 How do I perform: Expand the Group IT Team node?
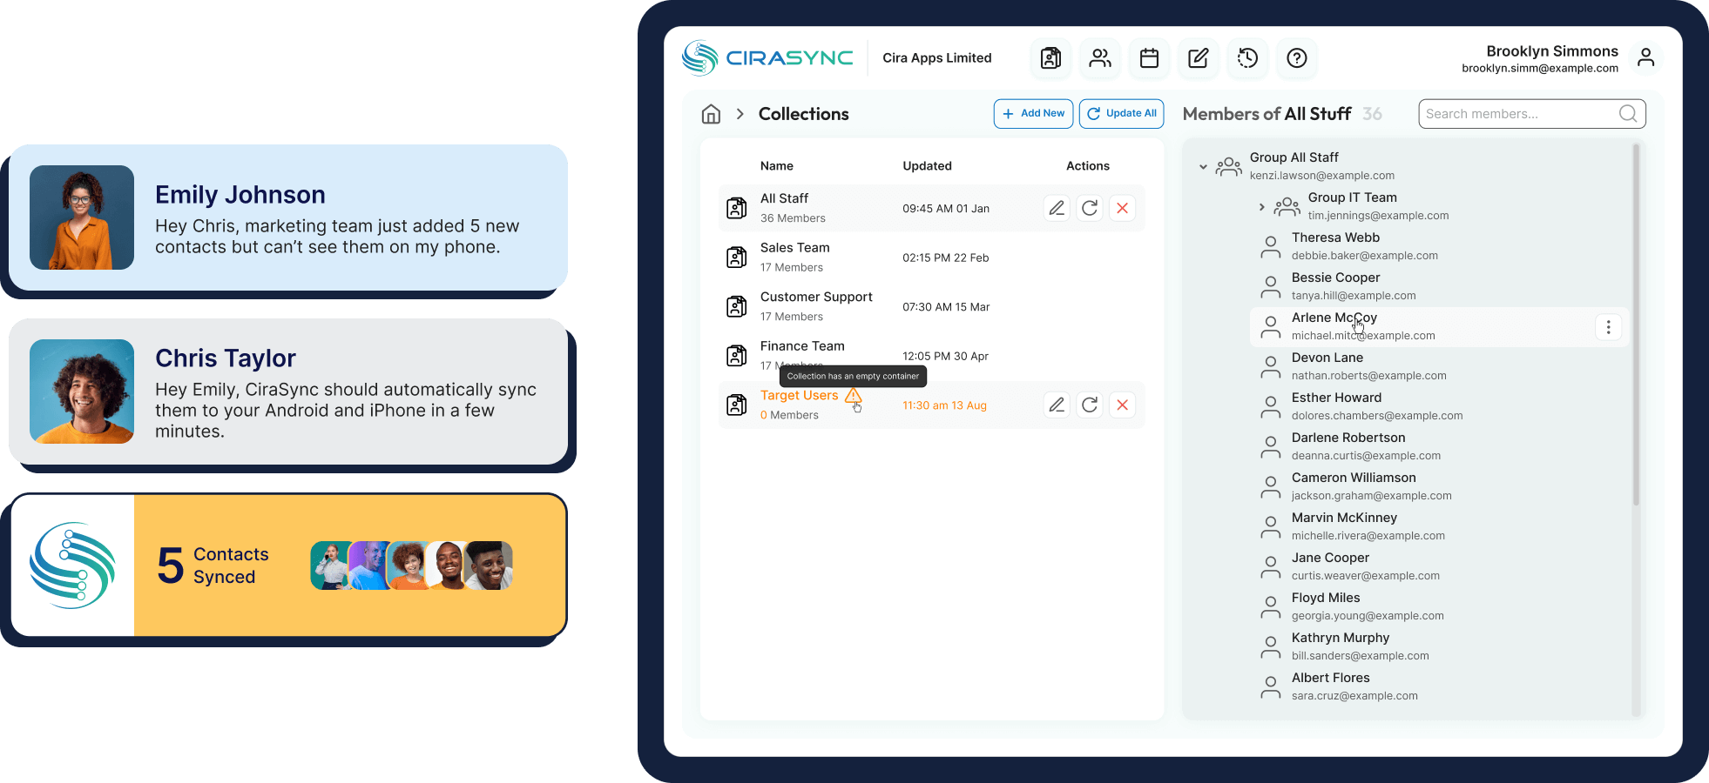click(x=1260, y=207)
